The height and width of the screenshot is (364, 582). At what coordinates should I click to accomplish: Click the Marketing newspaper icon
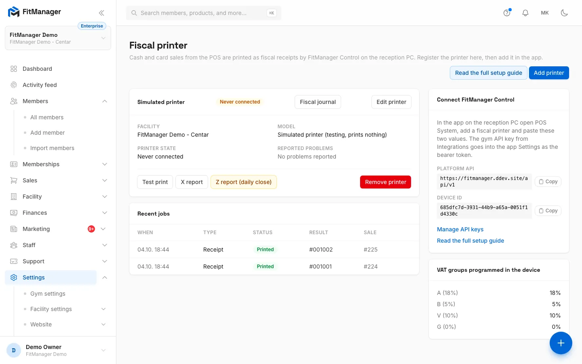(14, 229)
